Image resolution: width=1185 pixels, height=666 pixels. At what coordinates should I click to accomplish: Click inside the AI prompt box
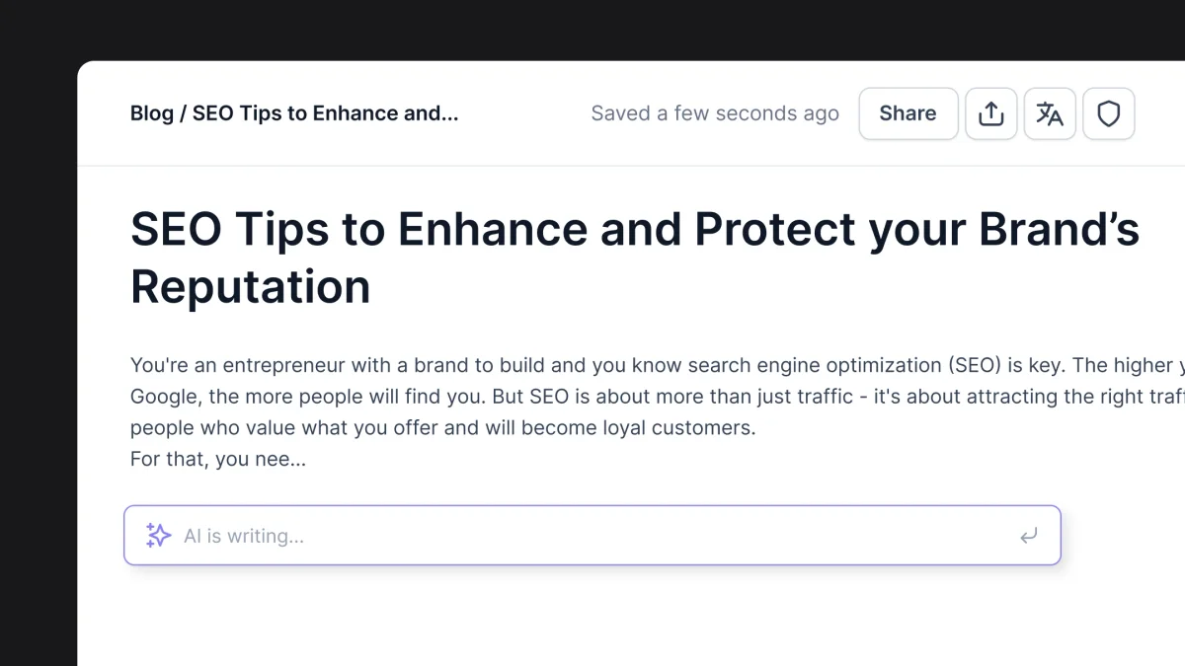click(592, 536)
